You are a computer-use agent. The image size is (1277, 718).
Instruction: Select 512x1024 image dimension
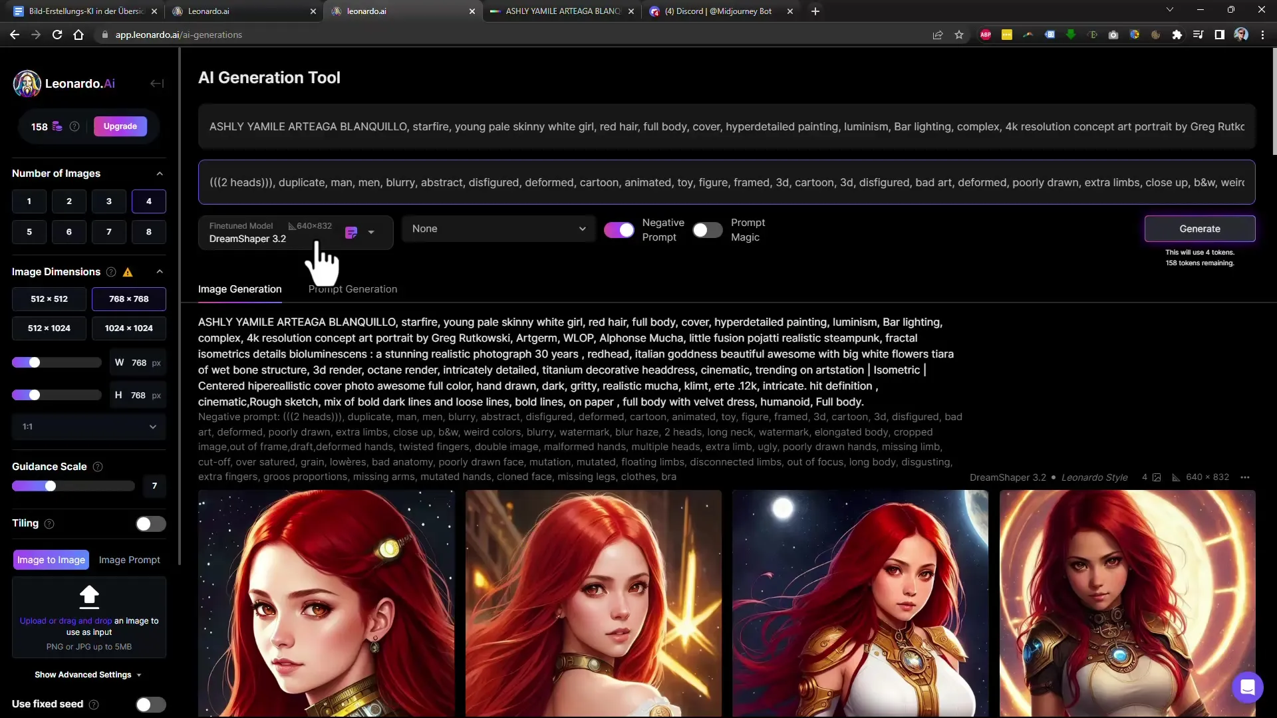pyautogui.click(x=49, y=327)
